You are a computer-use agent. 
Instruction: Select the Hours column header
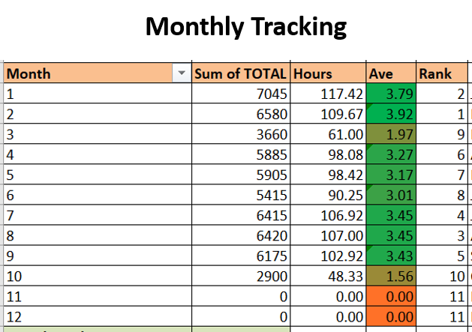coord(327,73)
